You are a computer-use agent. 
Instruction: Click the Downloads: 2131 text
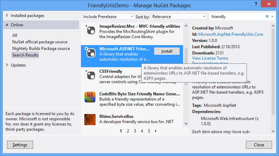tap(208, 53)
